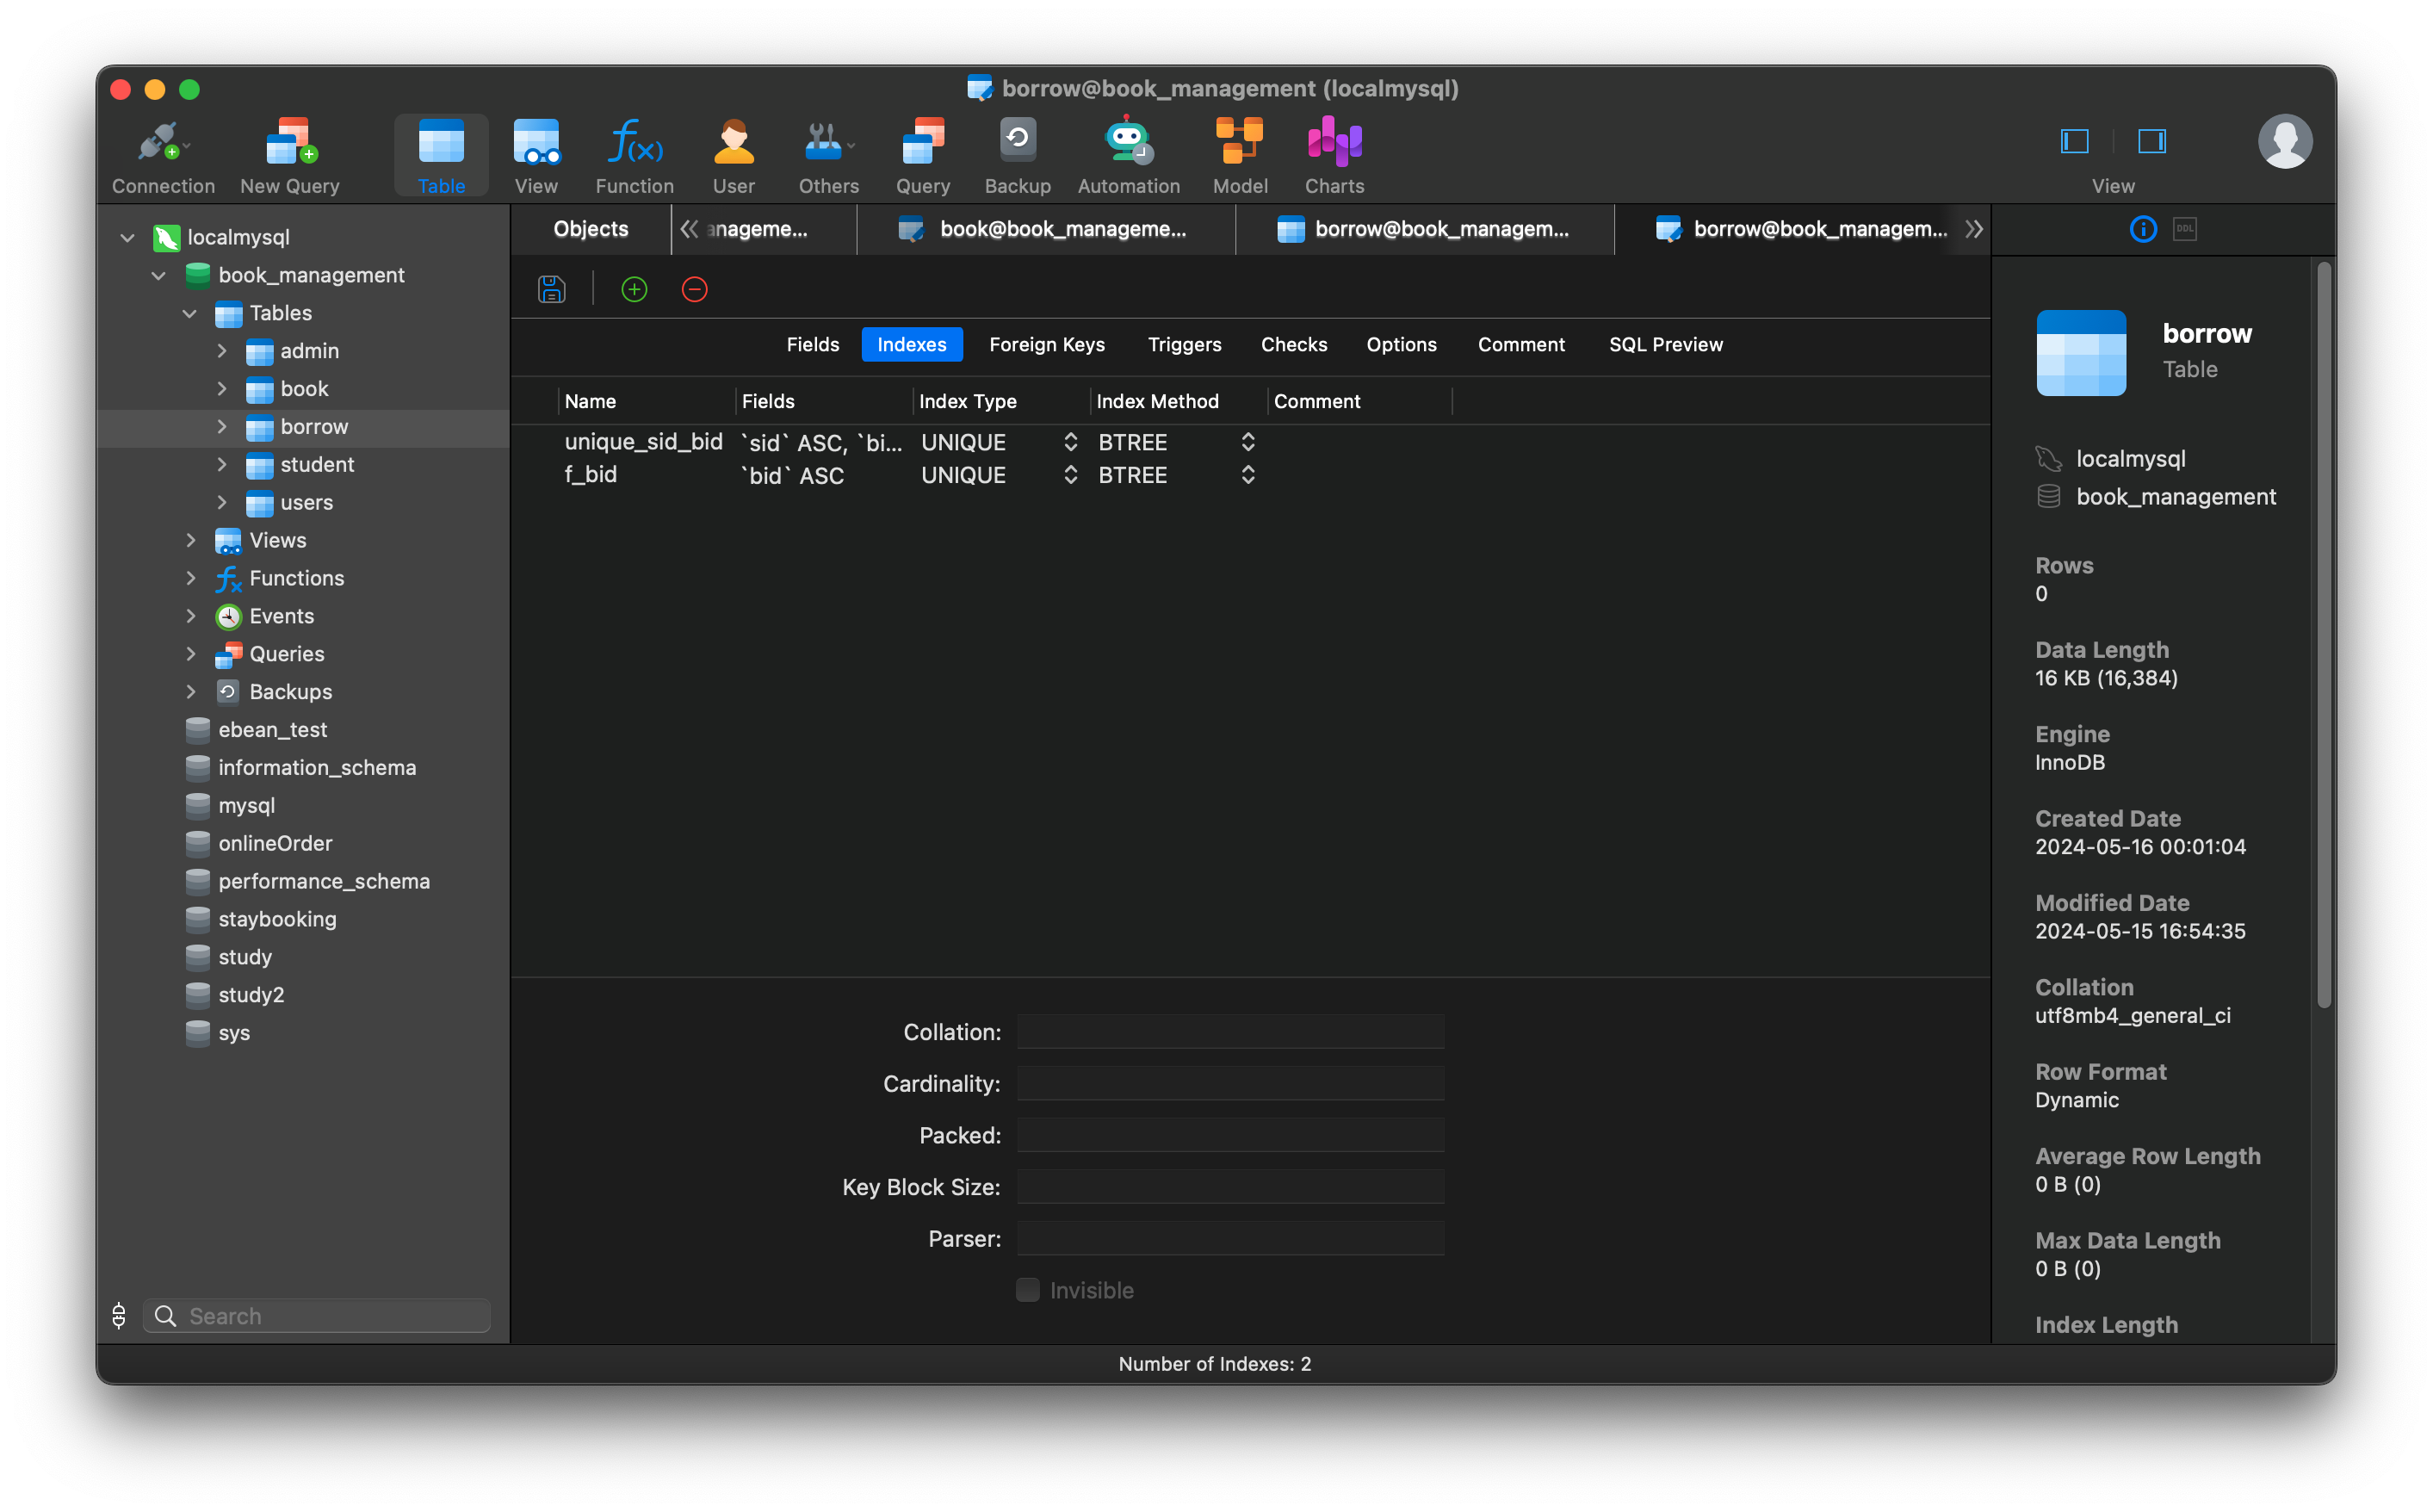The width and height of the screenshot is (2433, 1512).
Task: Add a new index with the plus button
Action: tap(633, 289)
